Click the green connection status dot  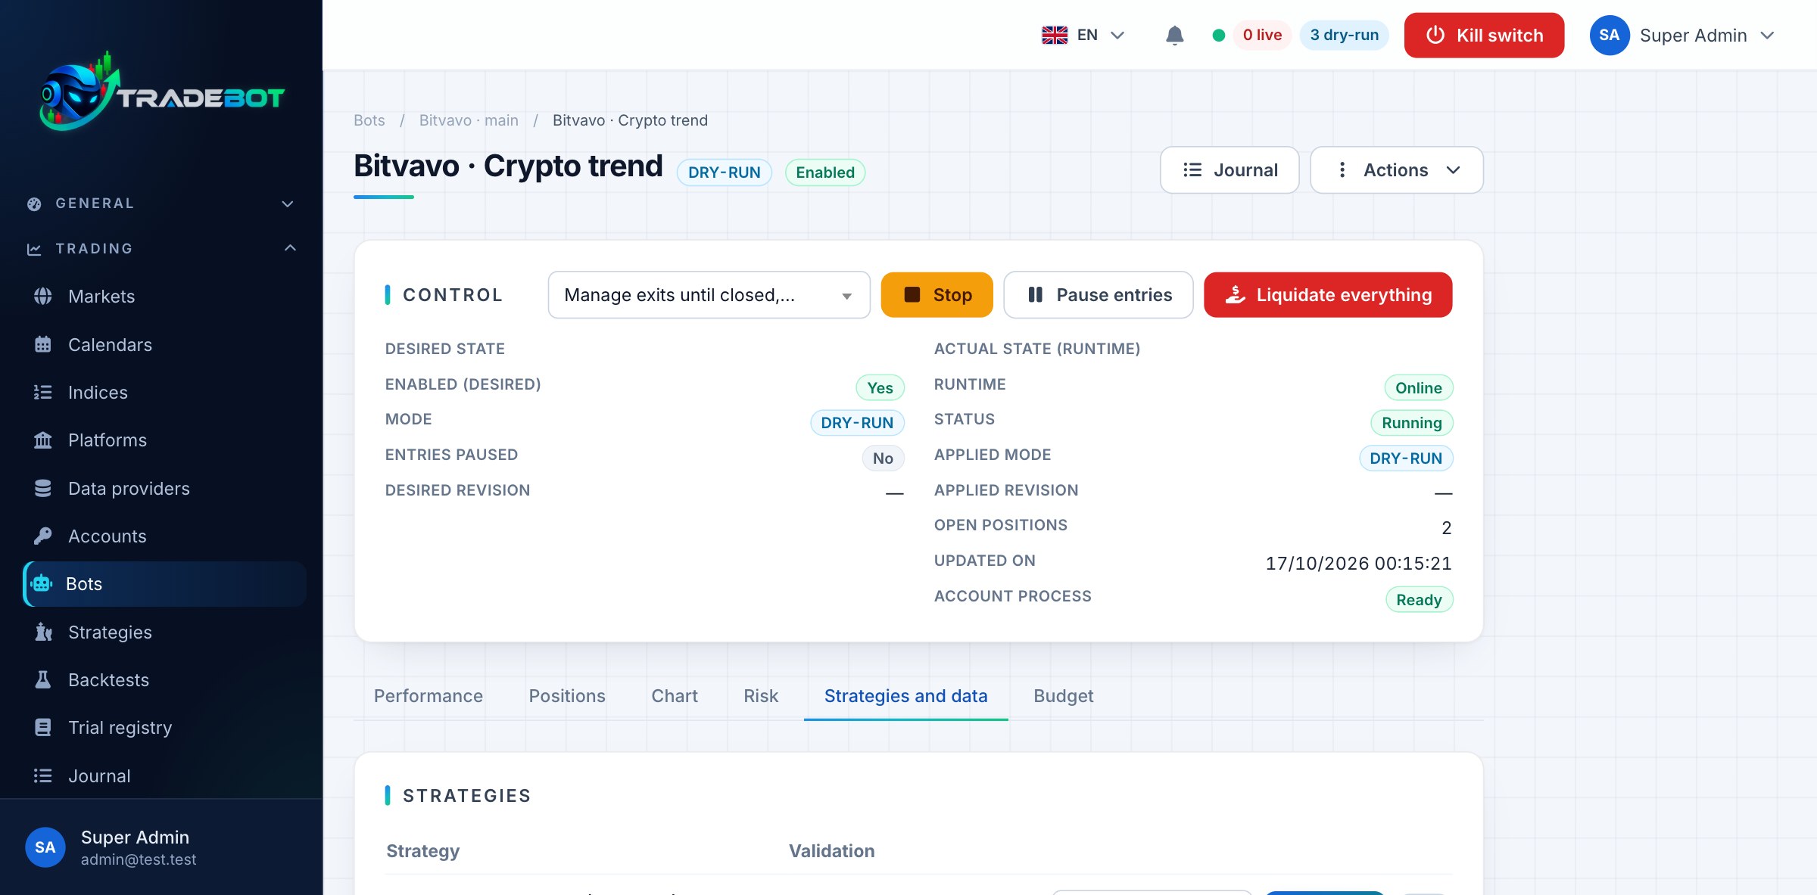[1218, 36]
